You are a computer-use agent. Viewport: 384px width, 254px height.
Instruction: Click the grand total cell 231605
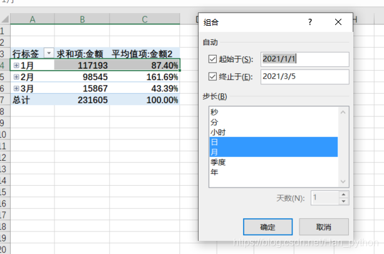point(82,99)
